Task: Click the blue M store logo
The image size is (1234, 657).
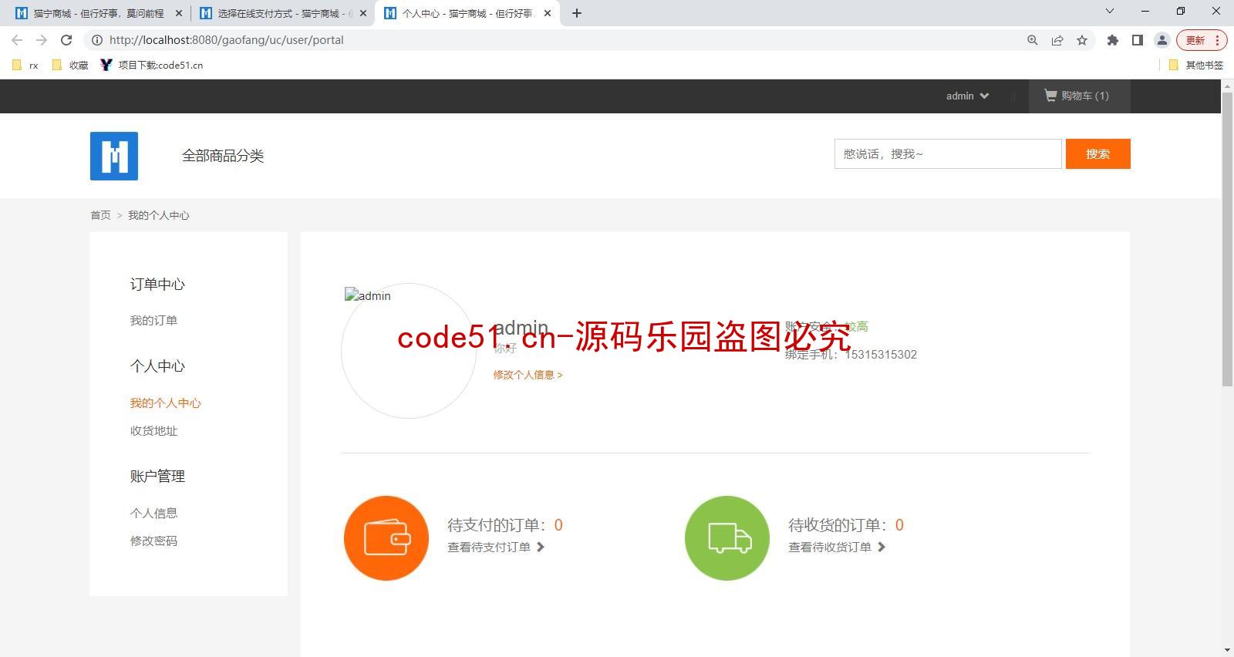Action: (x=114, y=156)
